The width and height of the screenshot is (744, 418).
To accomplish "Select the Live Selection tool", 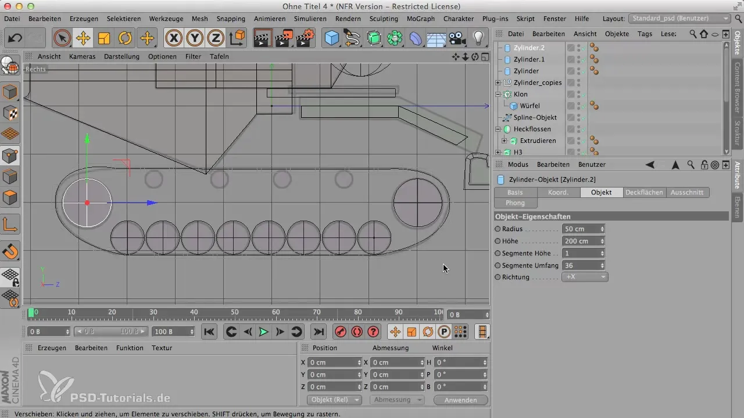I will pos(62,38).
